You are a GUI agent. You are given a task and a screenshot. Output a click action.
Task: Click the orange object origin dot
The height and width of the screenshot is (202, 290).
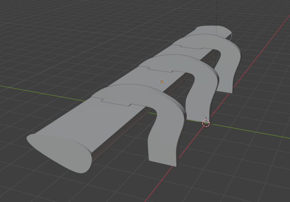[x=161, y=81]
